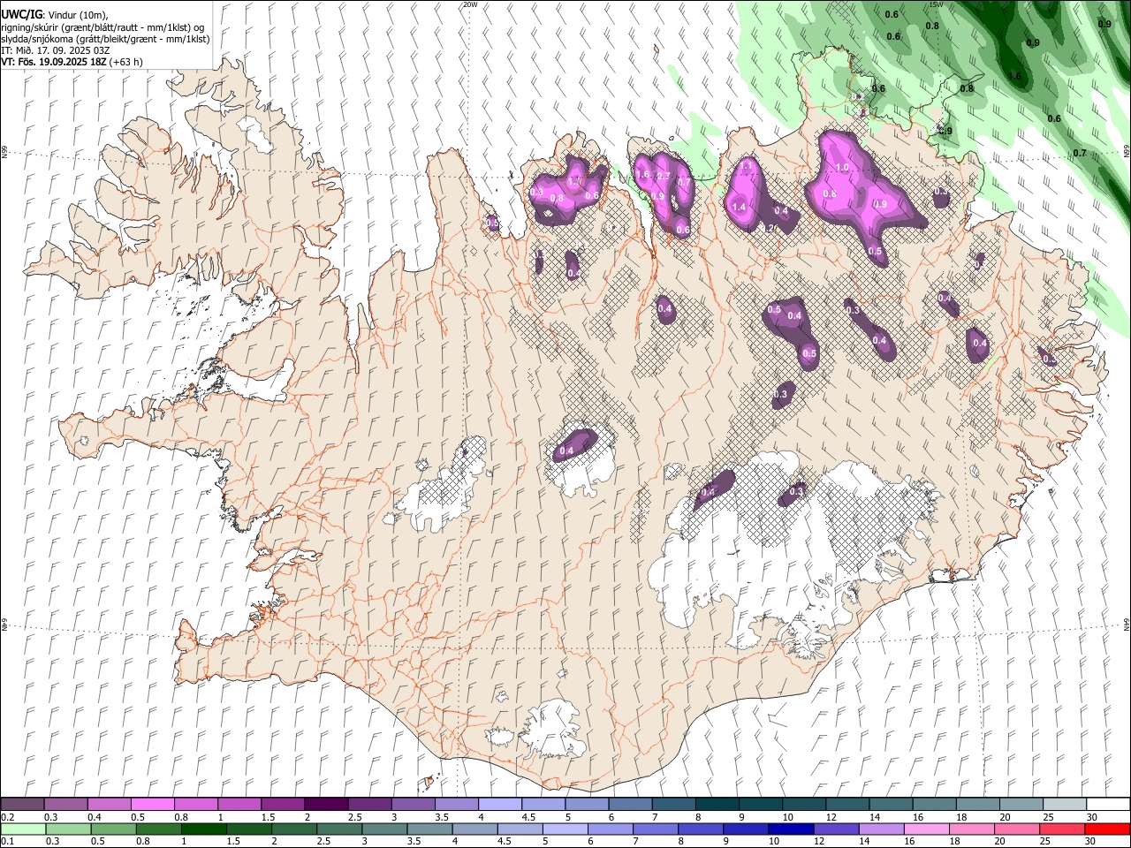
Task: Select top-row legend swatch starting at 6
Action: click(x=629, y=805)
